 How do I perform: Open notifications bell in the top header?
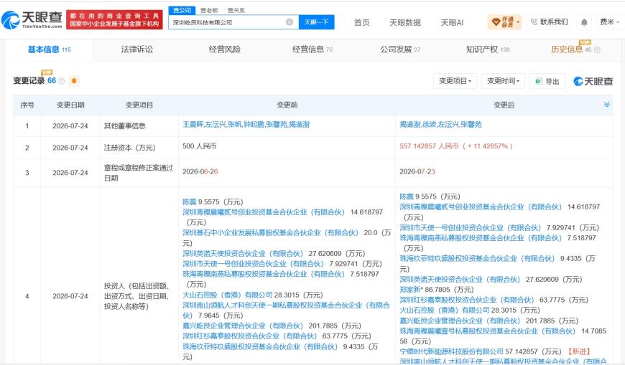click(584, 22)
